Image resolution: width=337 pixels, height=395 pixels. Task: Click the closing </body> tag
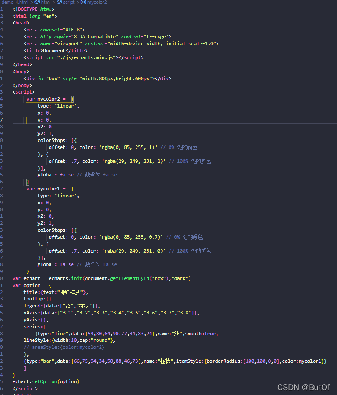22,86
